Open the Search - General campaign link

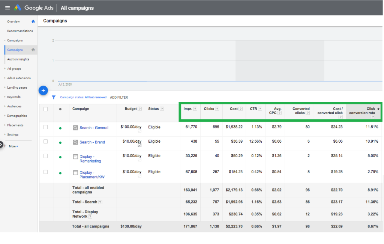coord(94,128)
